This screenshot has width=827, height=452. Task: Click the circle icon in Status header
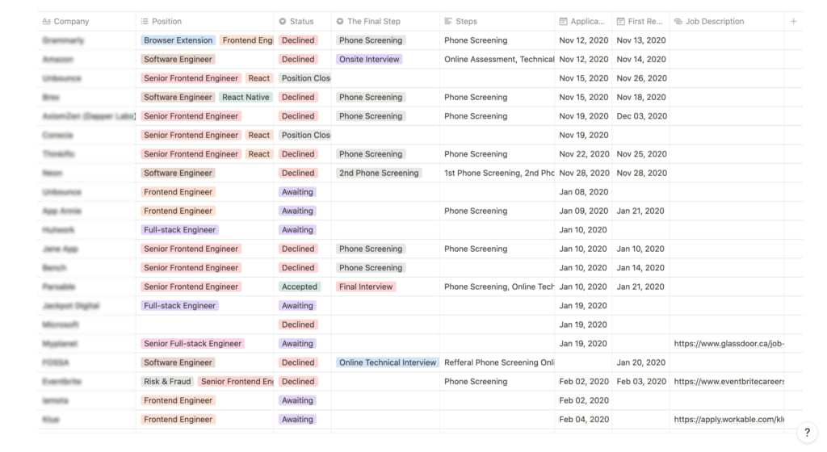click(283, 22)
